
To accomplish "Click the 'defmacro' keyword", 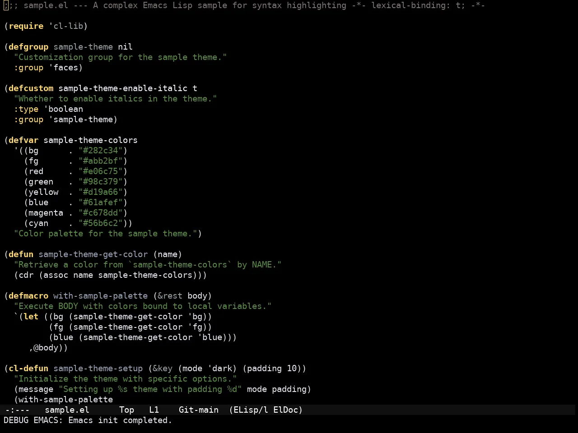I will pyautogui.click(x=28, y=296).
